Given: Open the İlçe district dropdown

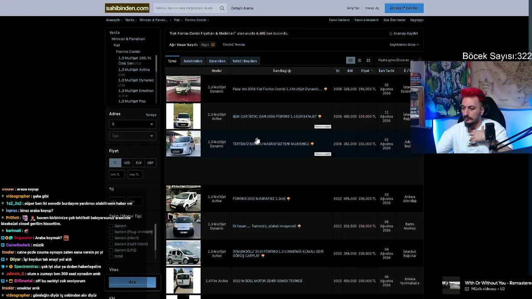Looking at the screenshot, I should [x=133, y=136].
